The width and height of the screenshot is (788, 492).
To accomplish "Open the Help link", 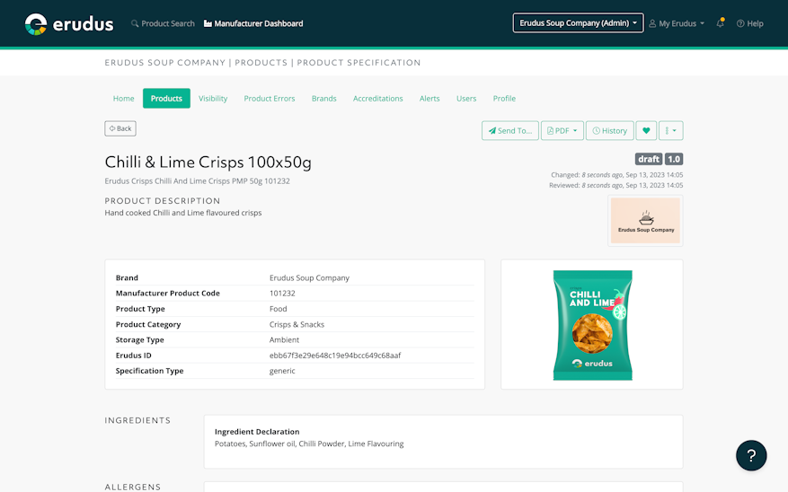I will (749, 23).
